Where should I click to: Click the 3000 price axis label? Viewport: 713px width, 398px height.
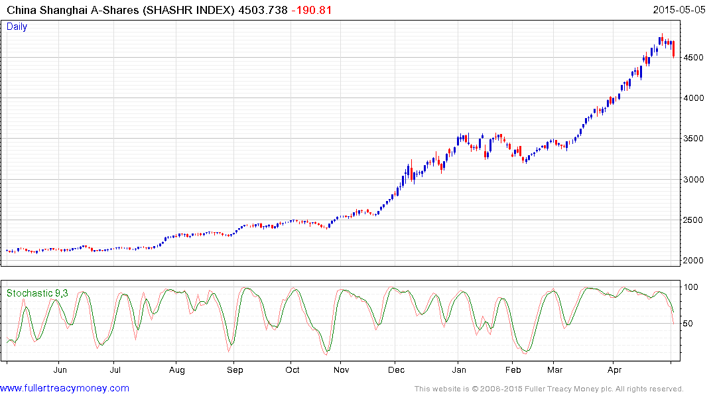(694, 180)
